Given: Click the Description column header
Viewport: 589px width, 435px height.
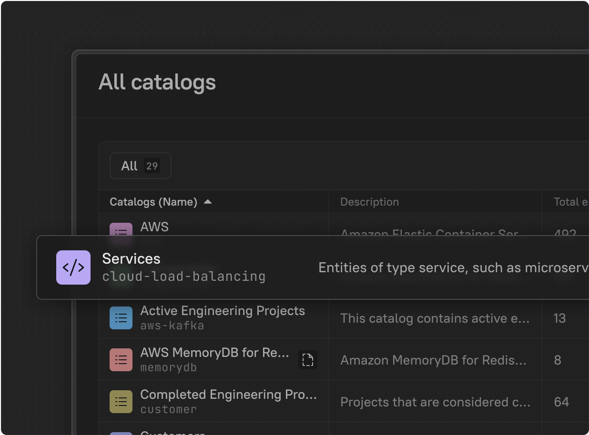Looking at the screenshot, I should 370,202.
